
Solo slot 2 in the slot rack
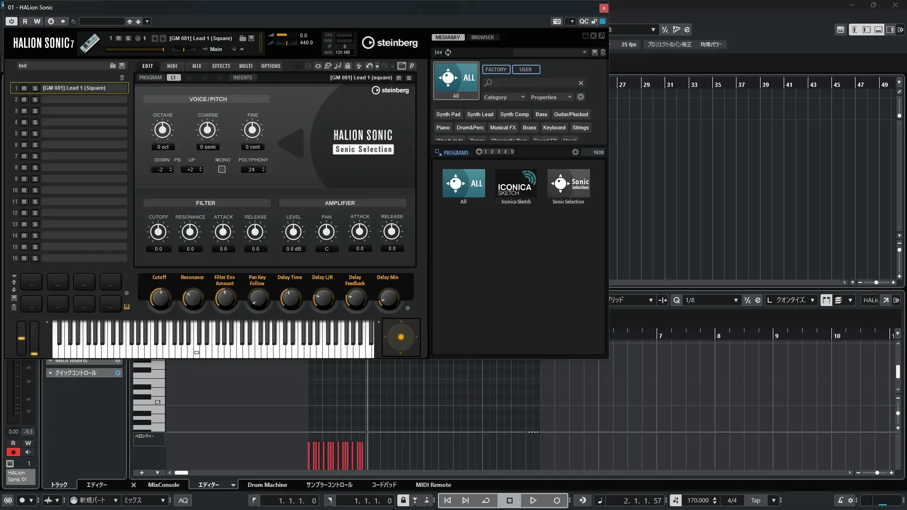34,100
